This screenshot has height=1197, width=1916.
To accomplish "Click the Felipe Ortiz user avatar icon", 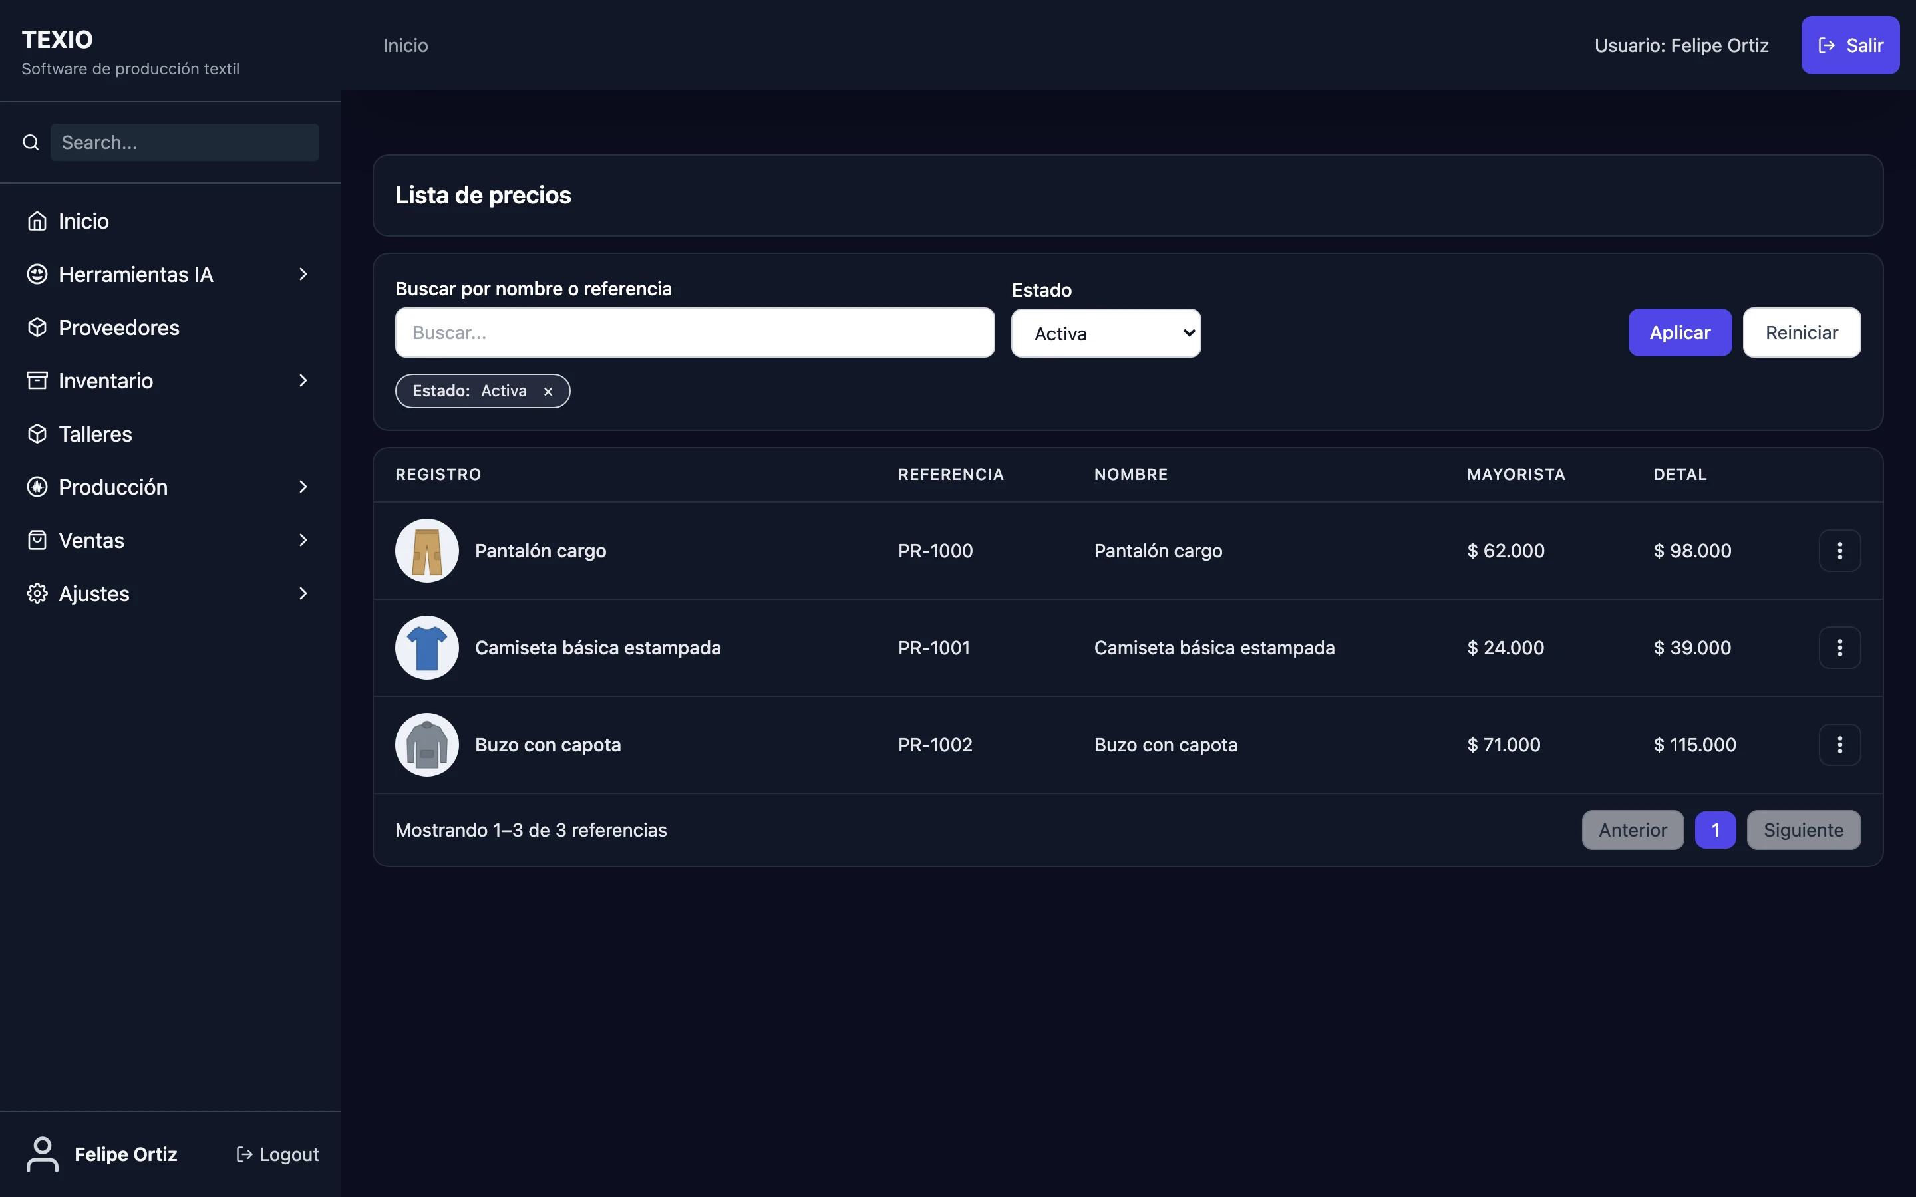I will (x=43, y=1154).
